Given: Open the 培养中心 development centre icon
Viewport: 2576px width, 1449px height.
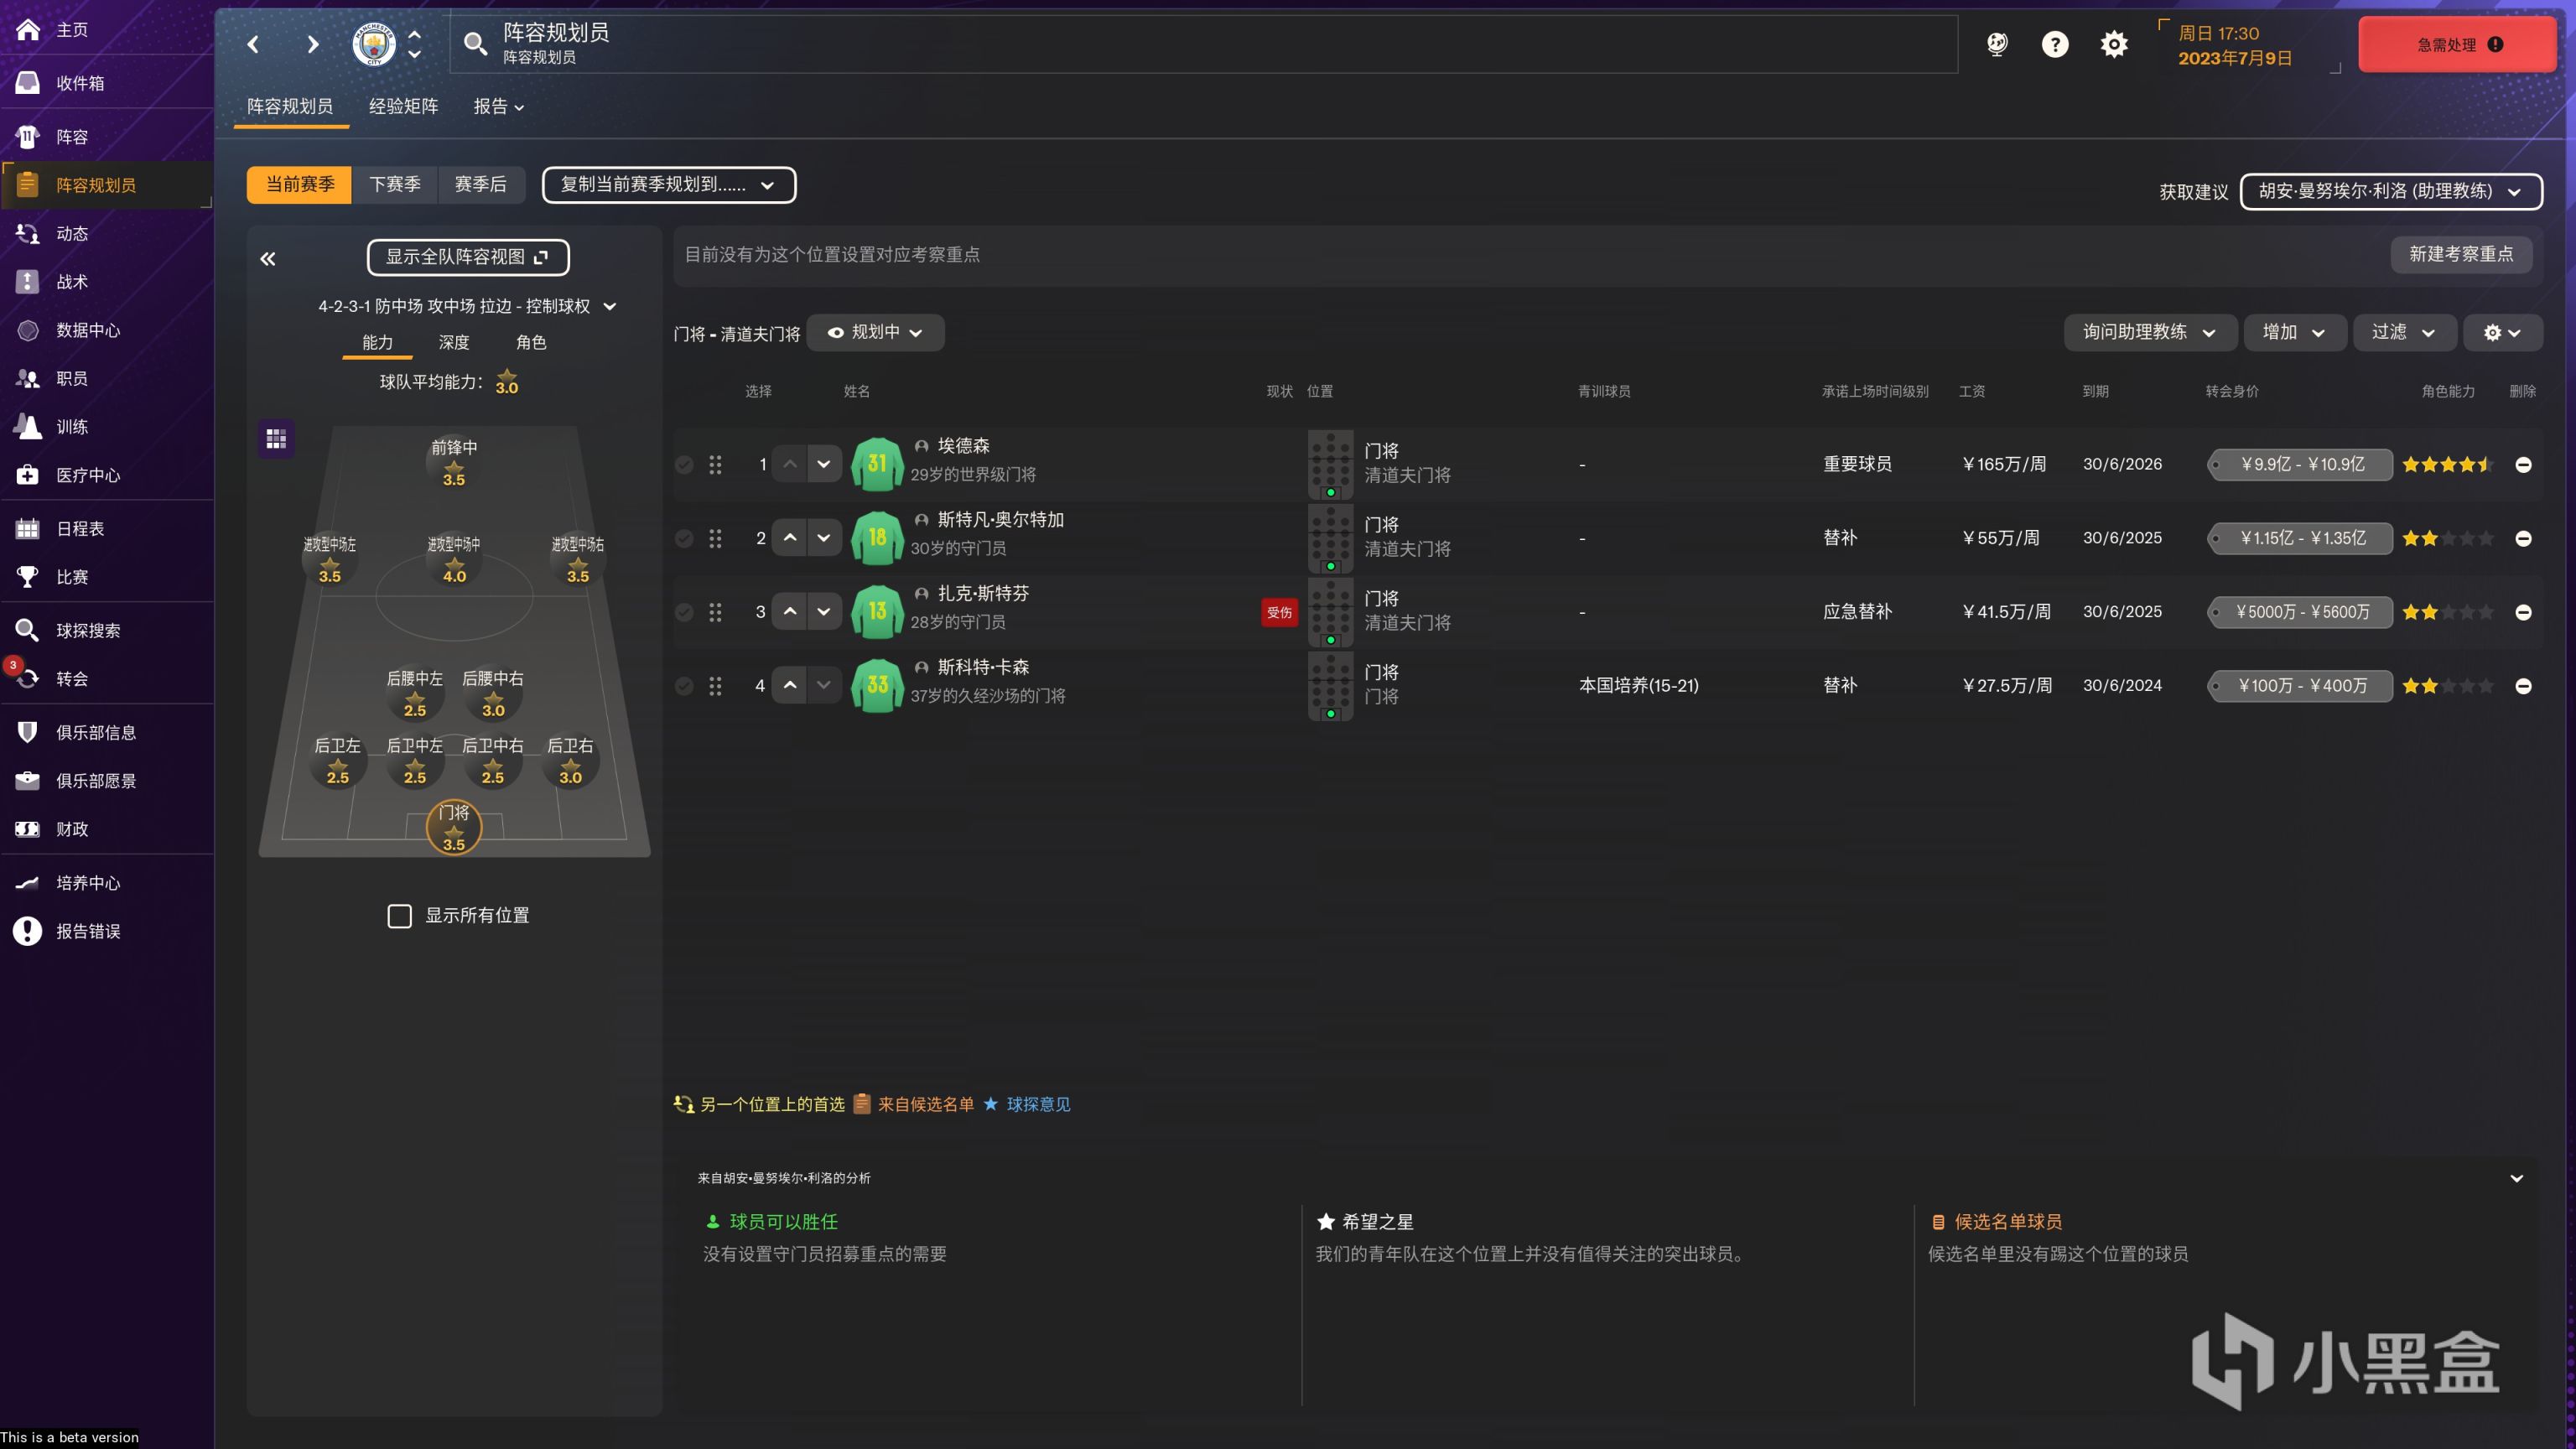Looking at the screenshot, I should pos(28,883).
